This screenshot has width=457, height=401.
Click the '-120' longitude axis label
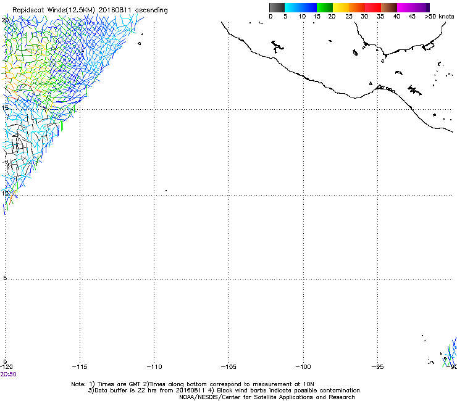pos(6,367)
